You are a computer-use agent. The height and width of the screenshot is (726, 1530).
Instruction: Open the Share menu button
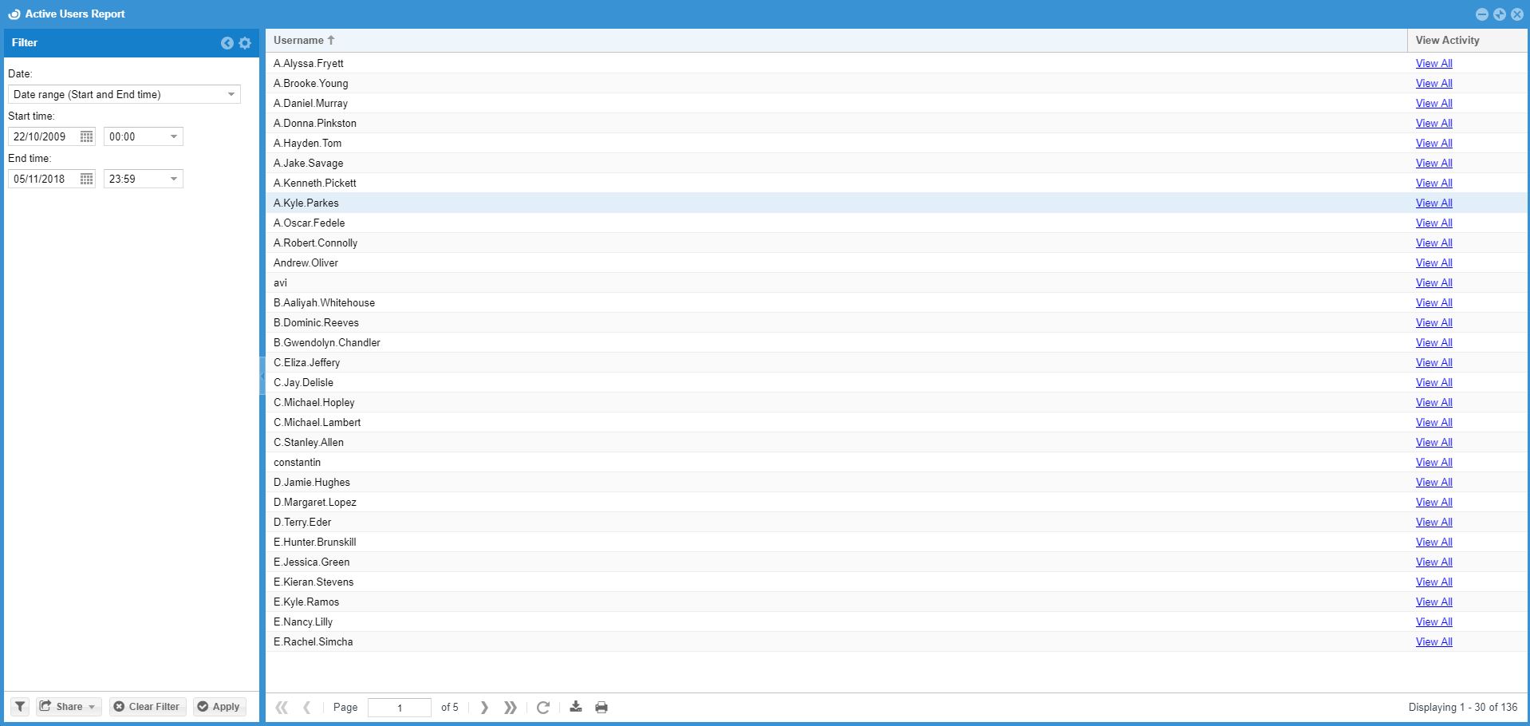69,706
